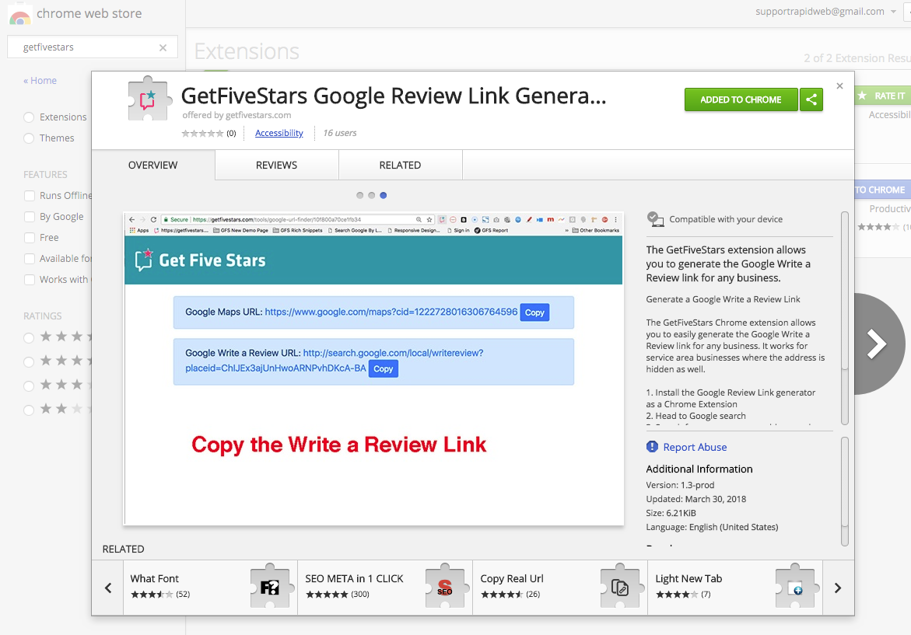Click the extension's star rating (0)
The height and width of the screenshot is (635, 911).
pos(208,134)
